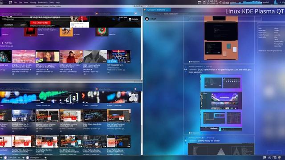Open the File menu
Screen dimensions: 285x160
pyautogui.click(x=15, y=3)
